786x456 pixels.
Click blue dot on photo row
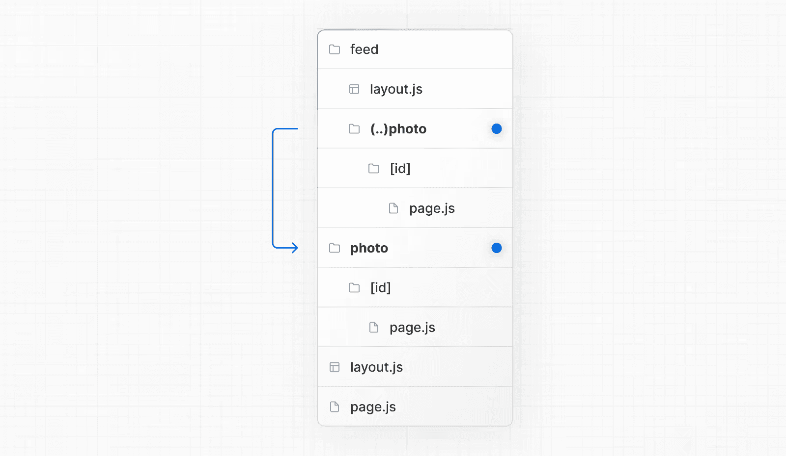(497, 248)
